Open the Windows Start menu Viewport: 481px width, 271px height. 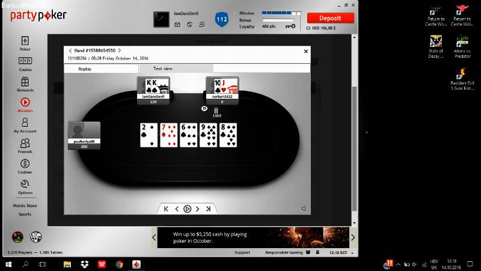click(8, 264)
